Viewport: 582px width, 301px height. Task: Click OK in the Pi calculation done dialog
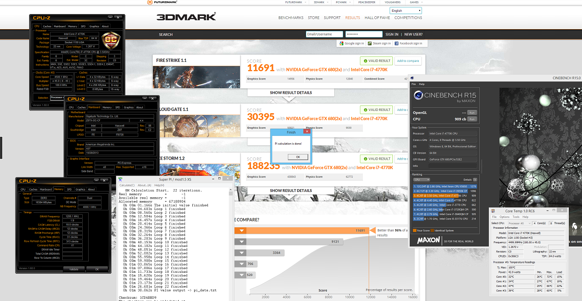point(298,157)
